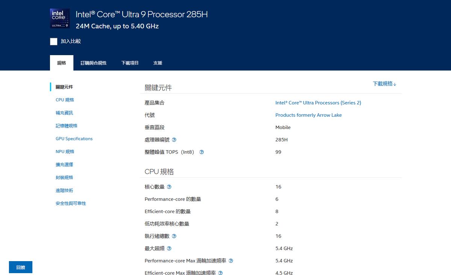The image size is (451, 275).
Task: Click the 24M Cache, up to 5.40 GHz subtitle
Action: 117,26
